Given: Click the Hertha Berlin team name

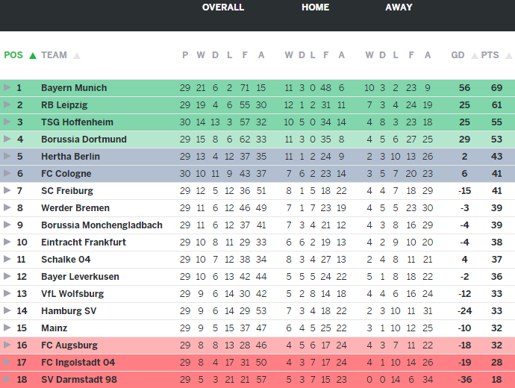Looking at the screenshot, I should click(x=71, y=157).
